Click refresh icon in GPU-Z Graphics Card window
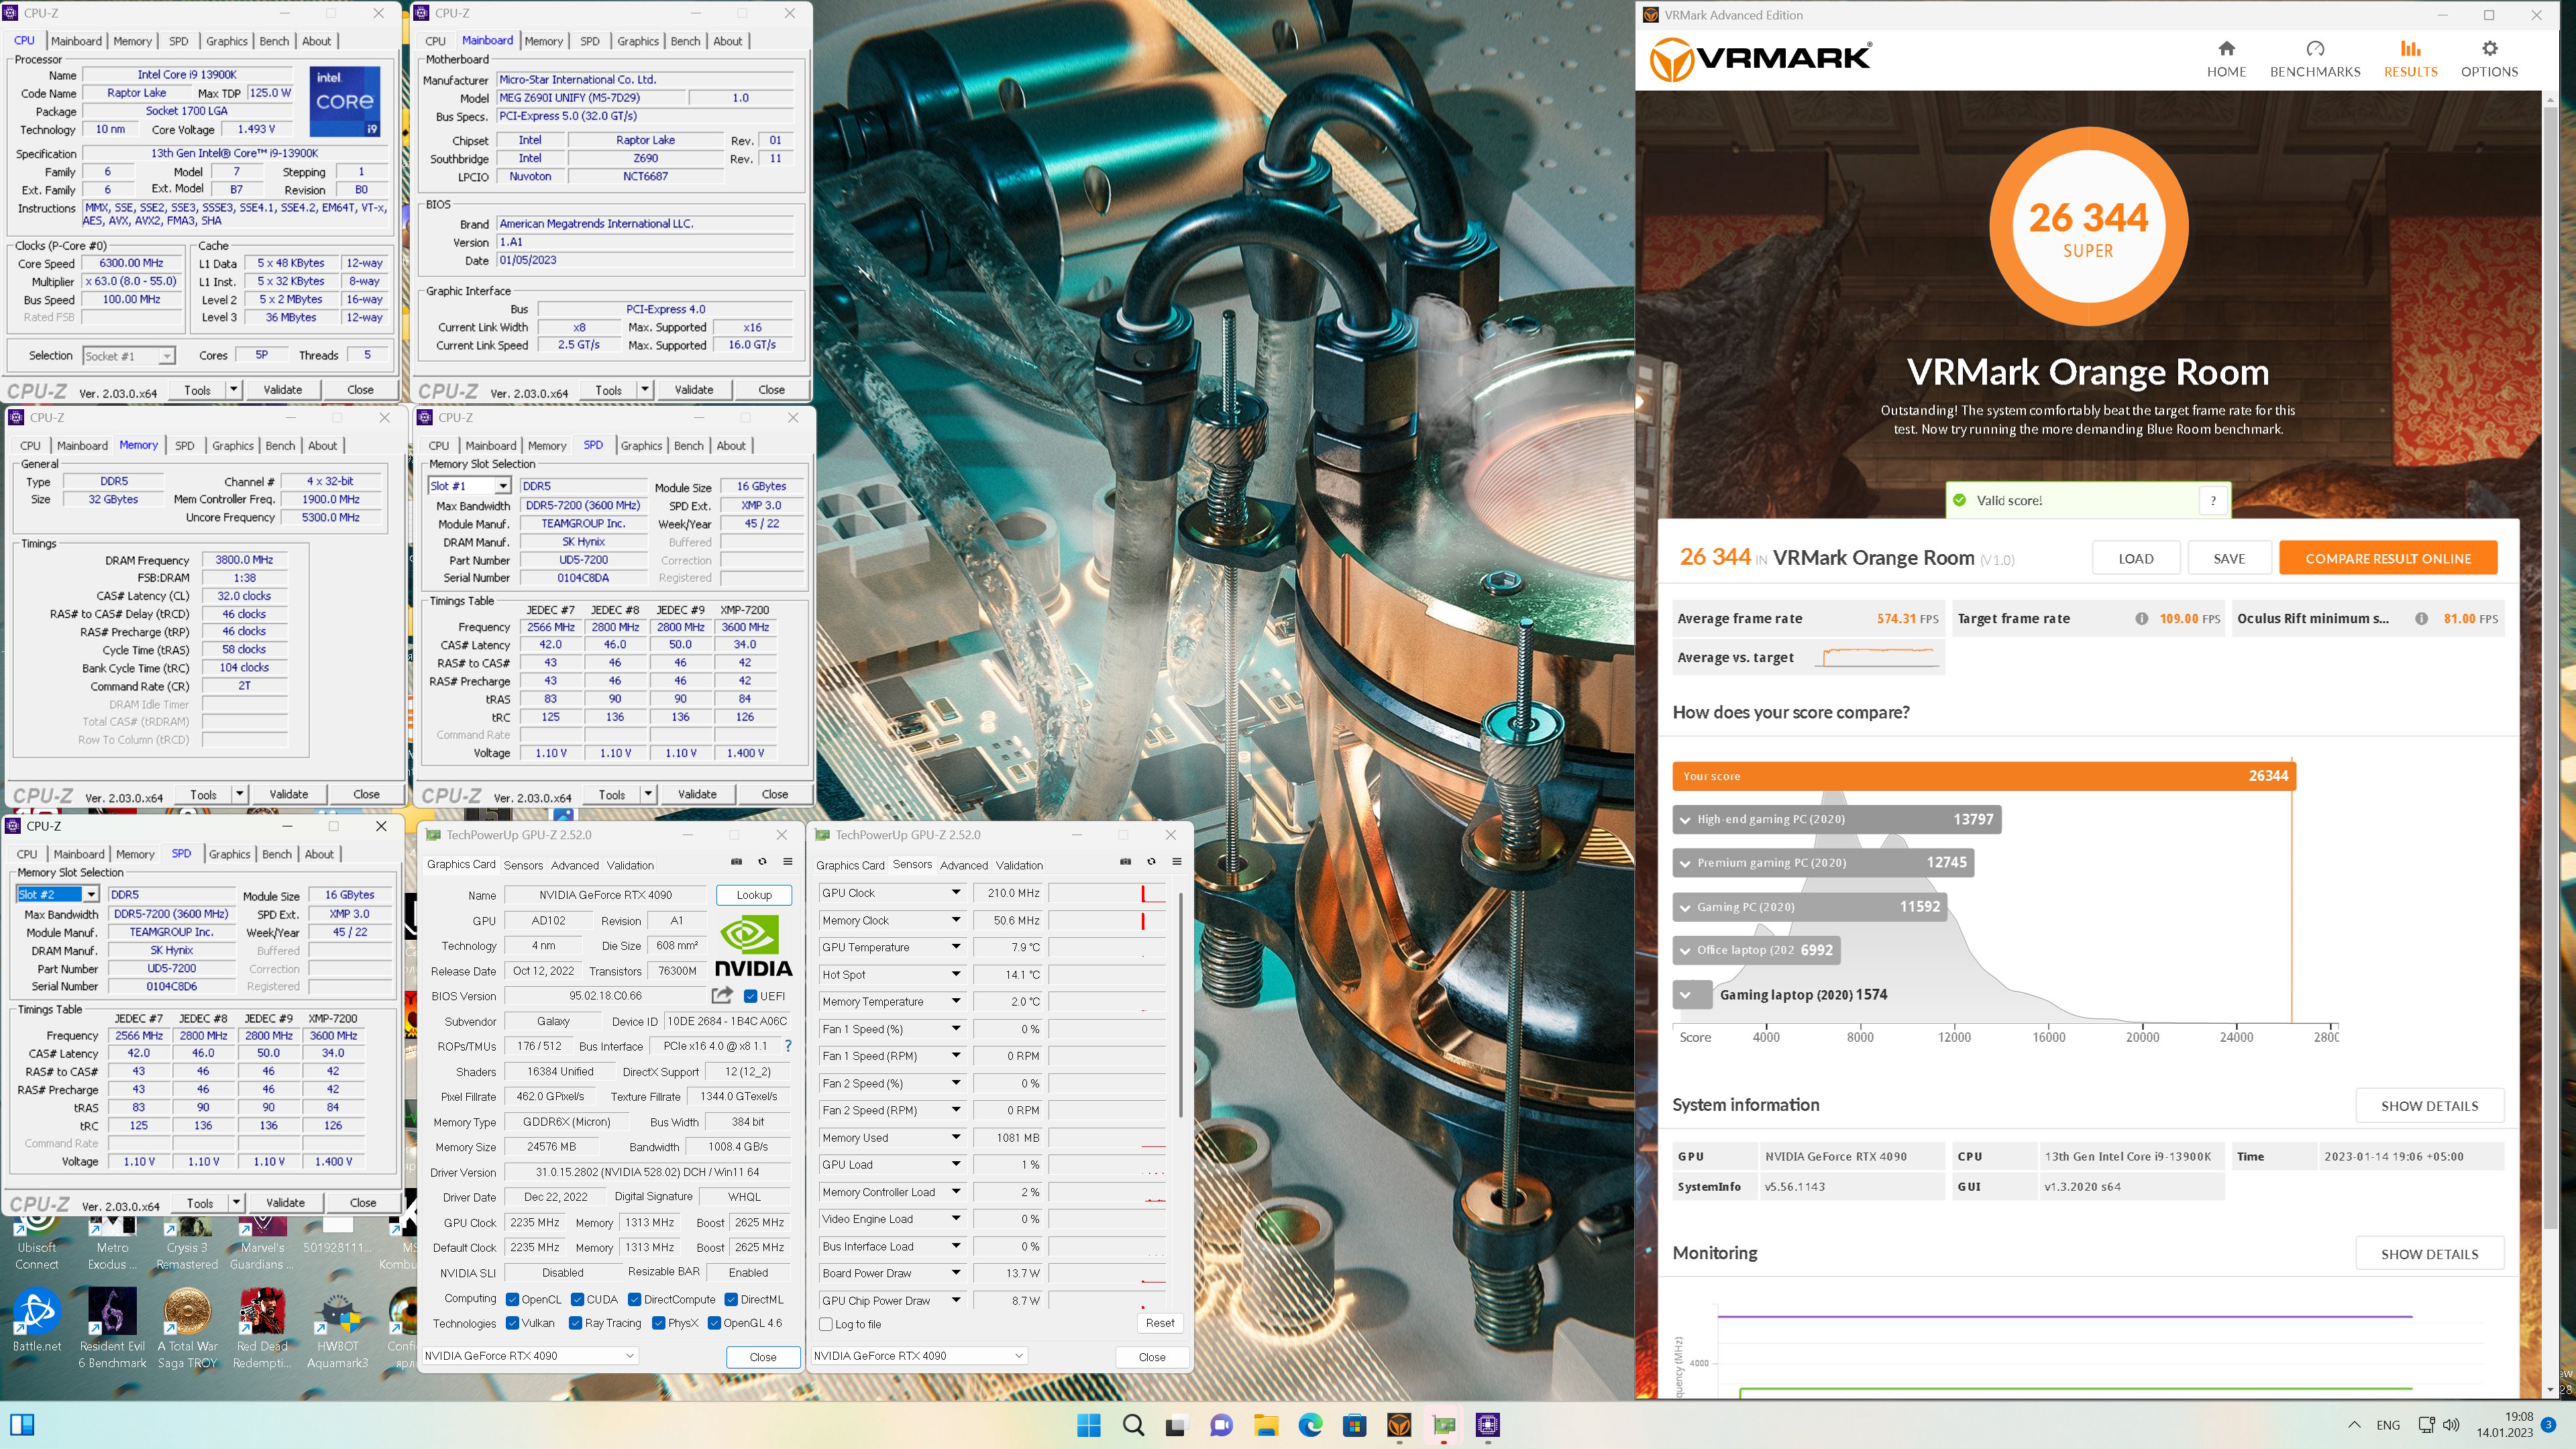 coord(762,861)
